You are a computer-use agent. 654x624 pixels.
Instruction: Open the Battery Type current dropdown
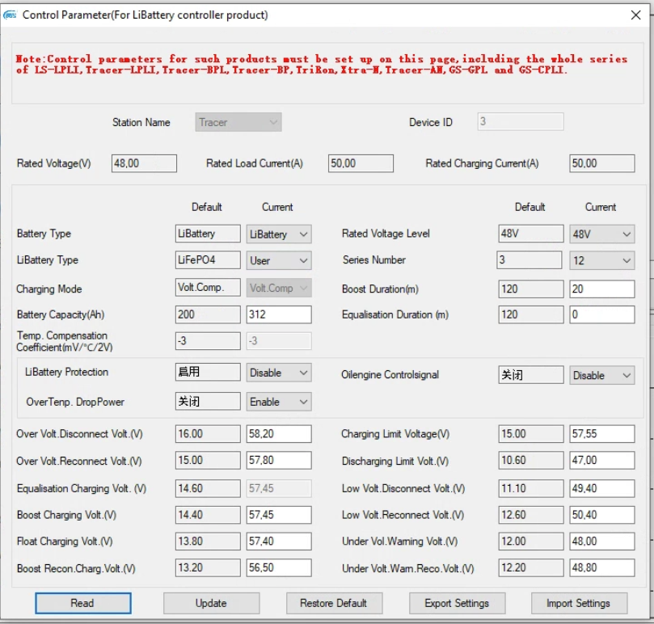[x=279, y=234]
